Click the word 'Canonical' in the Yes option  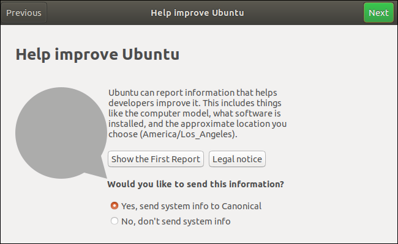pos(242,206)
